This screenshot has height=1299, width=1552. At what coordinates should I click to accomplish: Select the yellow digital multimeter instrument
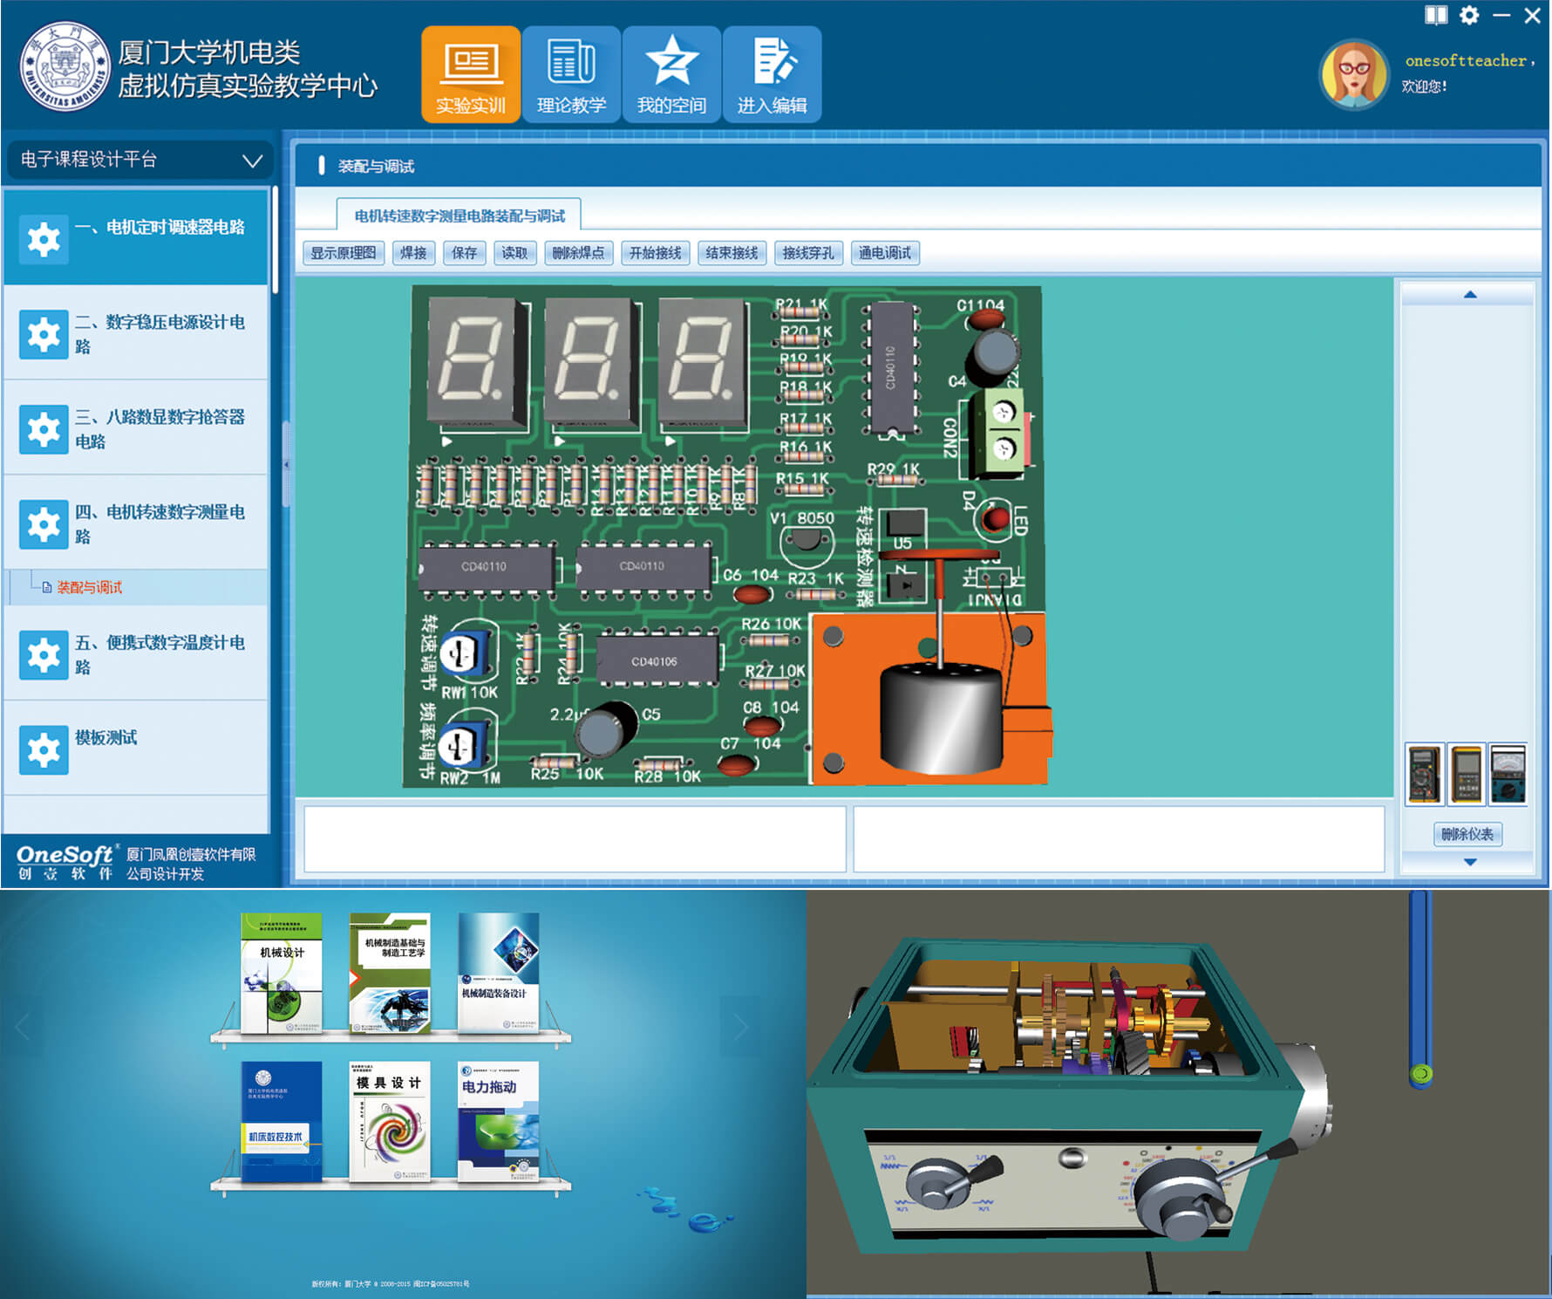coord(1467,773)
